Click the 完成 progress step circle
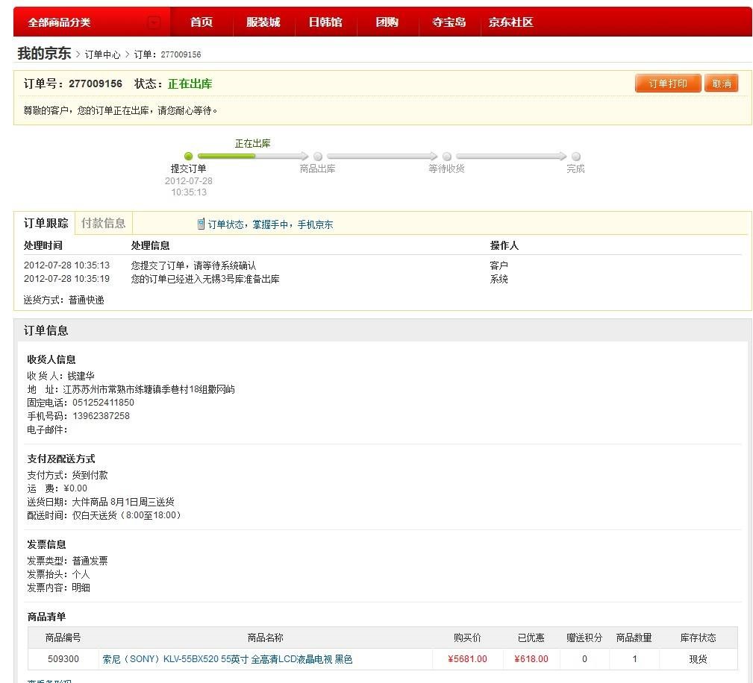This screenshot has height=683, width=753. click(575, 157)
